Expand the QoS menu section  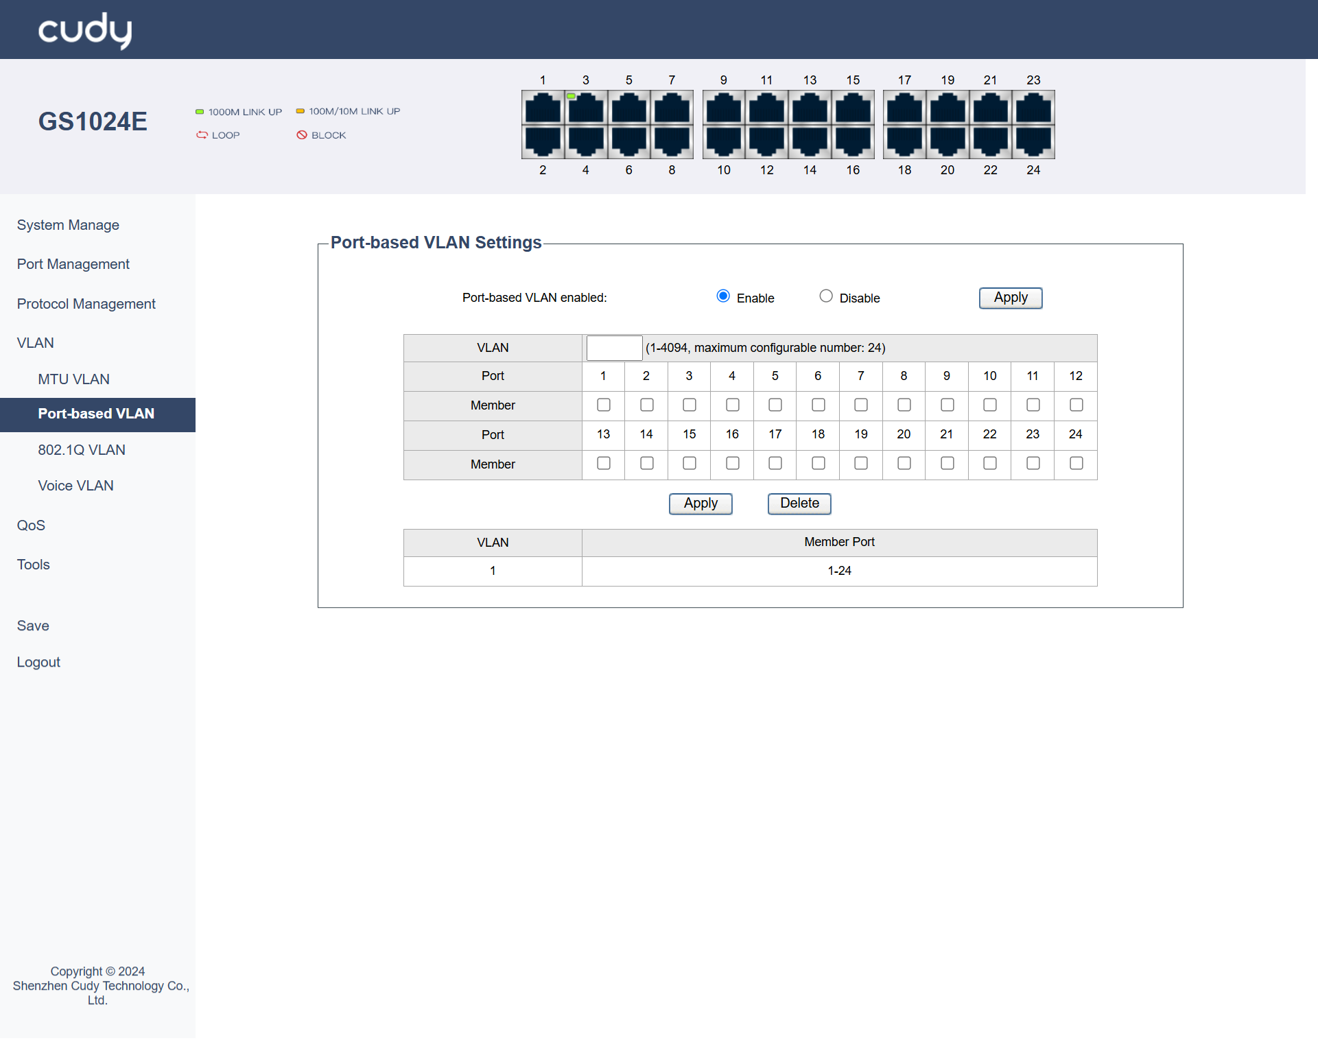coord(31,525)
